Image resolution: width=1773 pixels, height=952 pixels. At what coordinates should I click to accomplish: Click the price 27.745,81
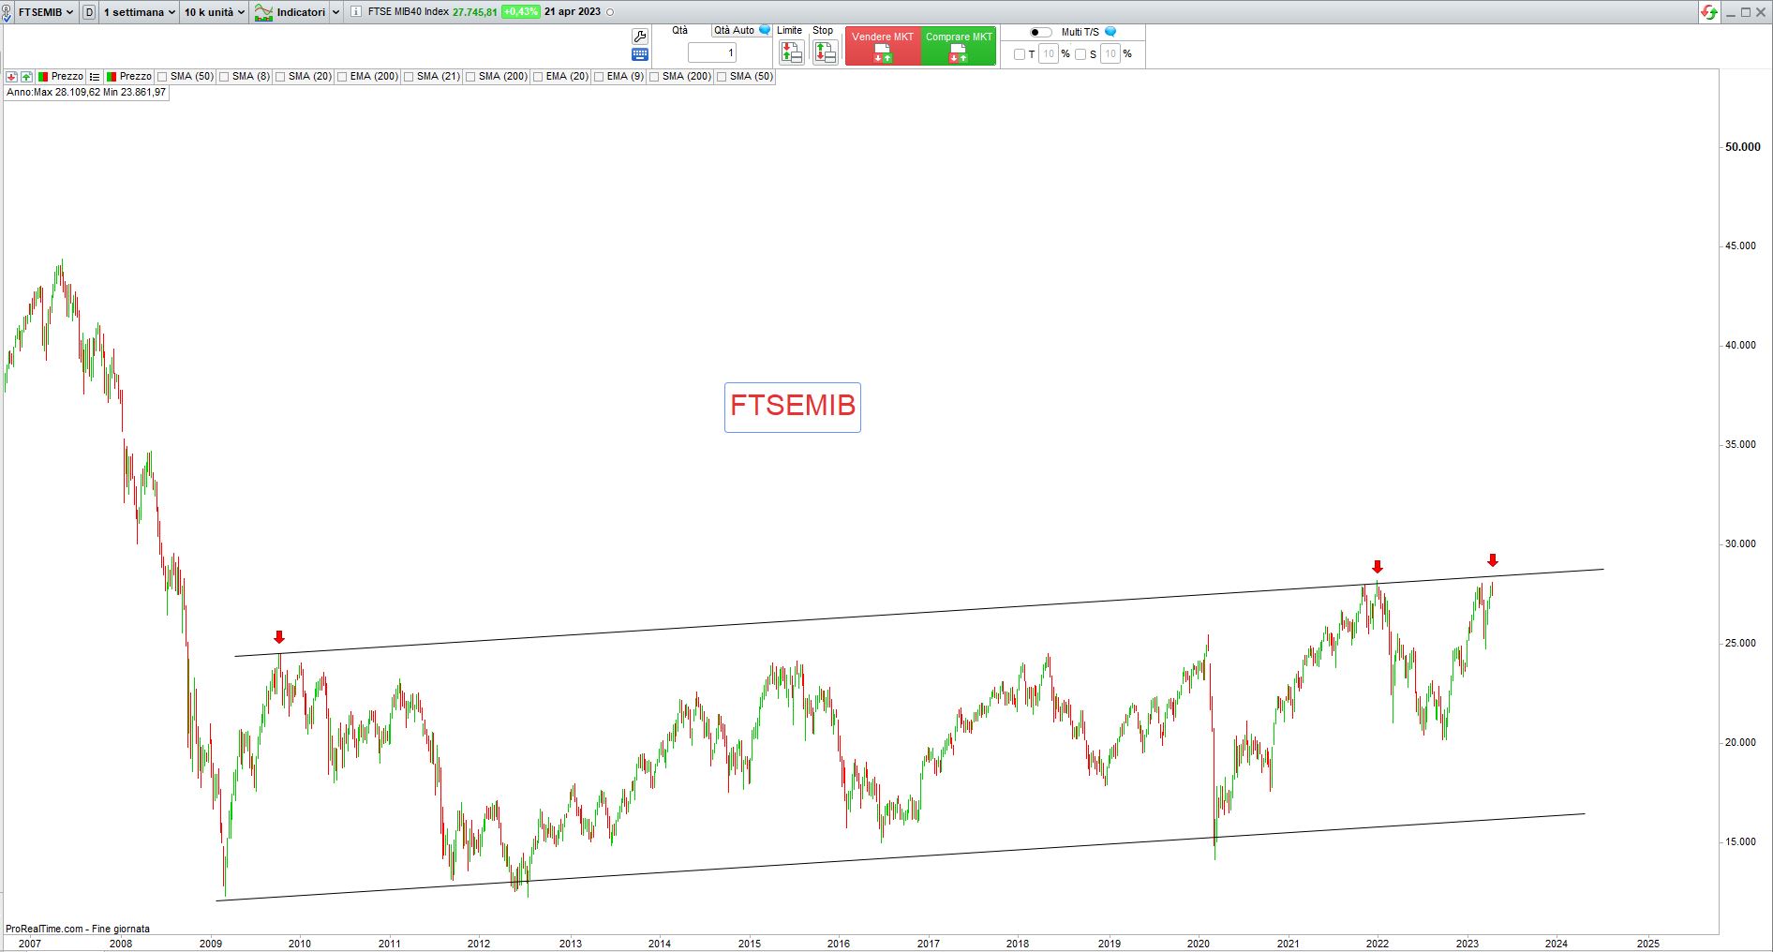(x=475, y=12)
